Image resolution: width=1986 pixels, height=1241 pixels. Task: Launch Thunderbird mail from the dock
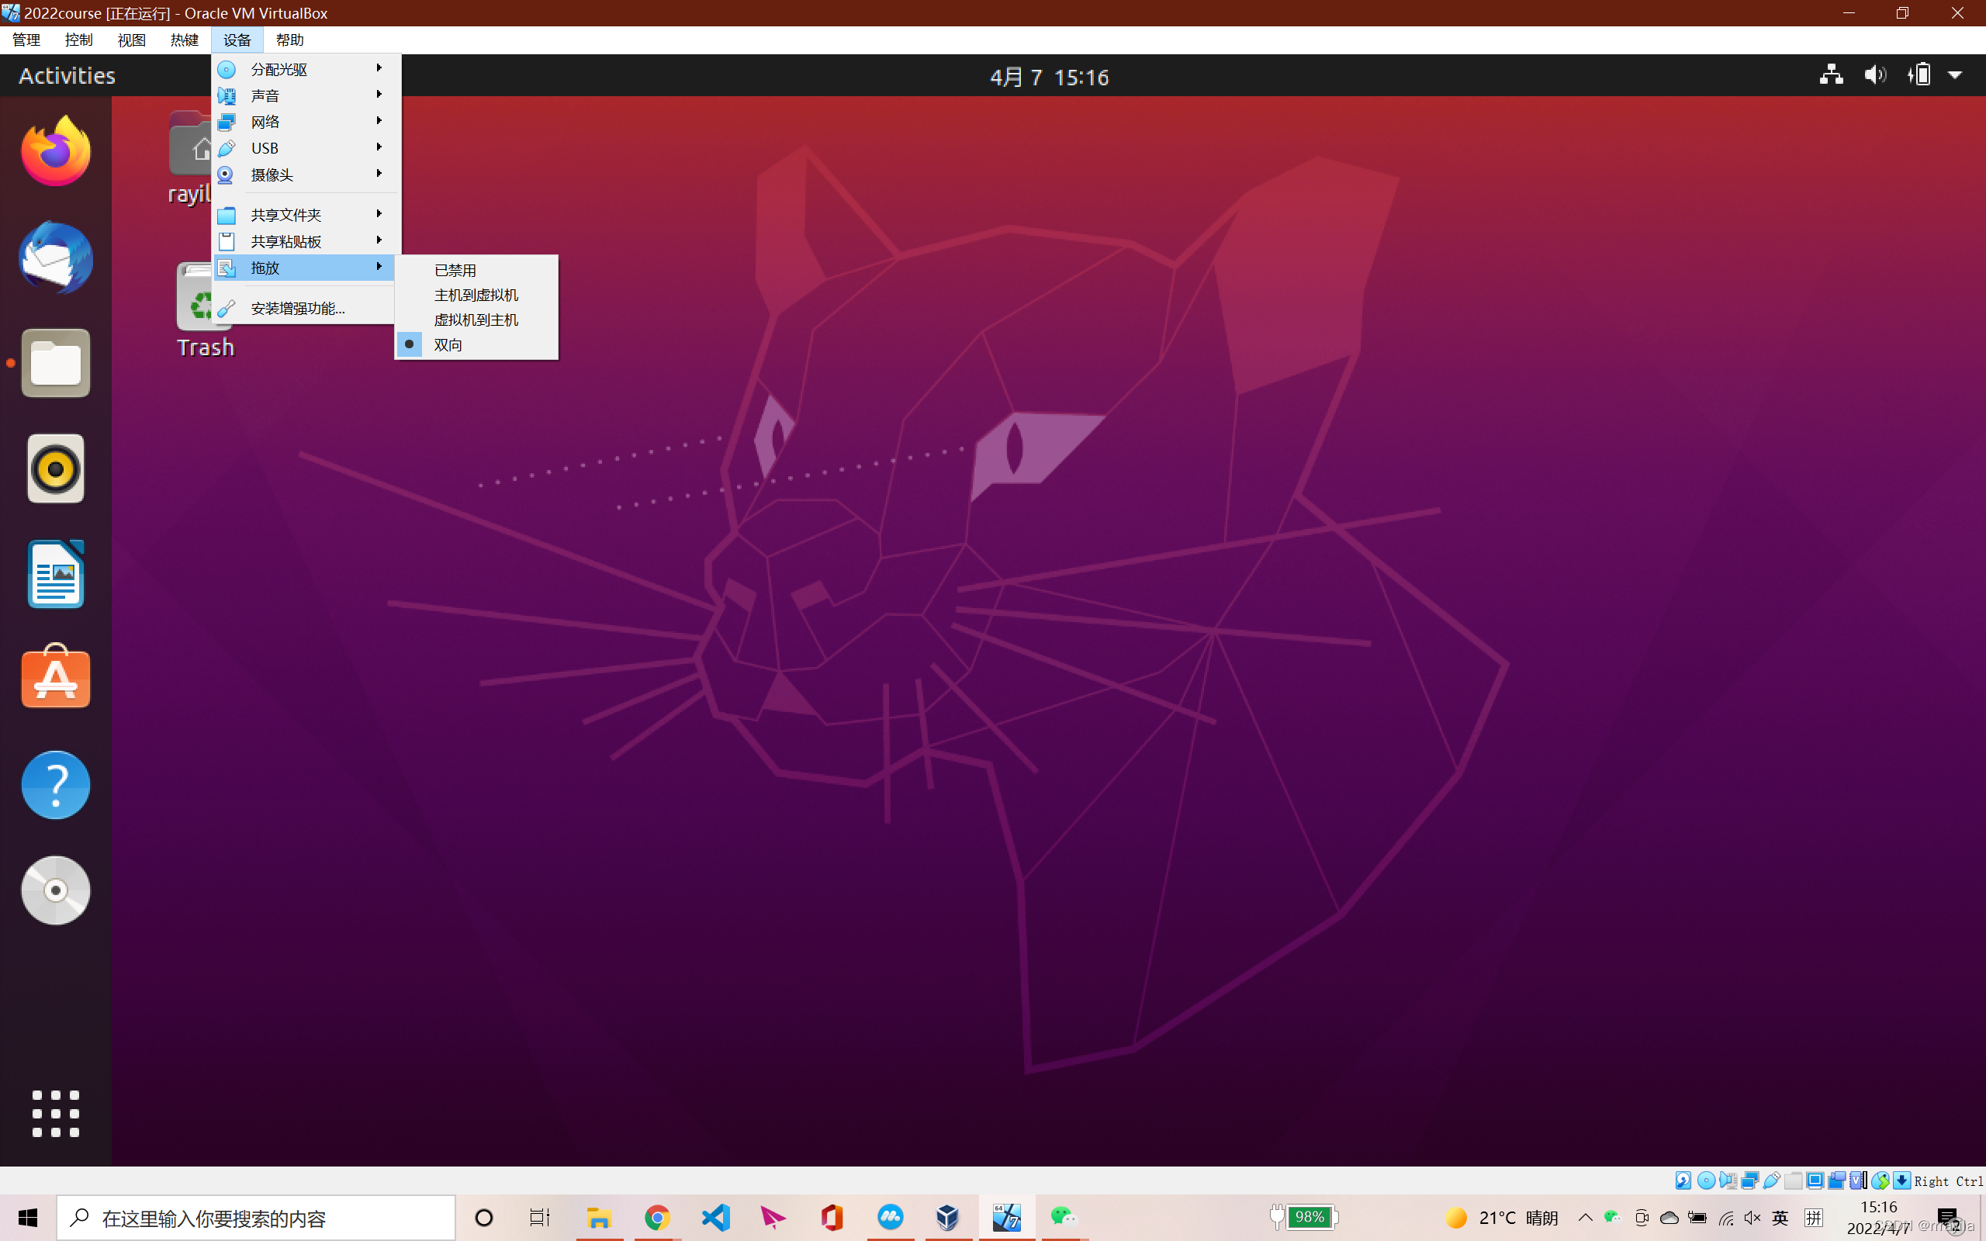(56, 257)
